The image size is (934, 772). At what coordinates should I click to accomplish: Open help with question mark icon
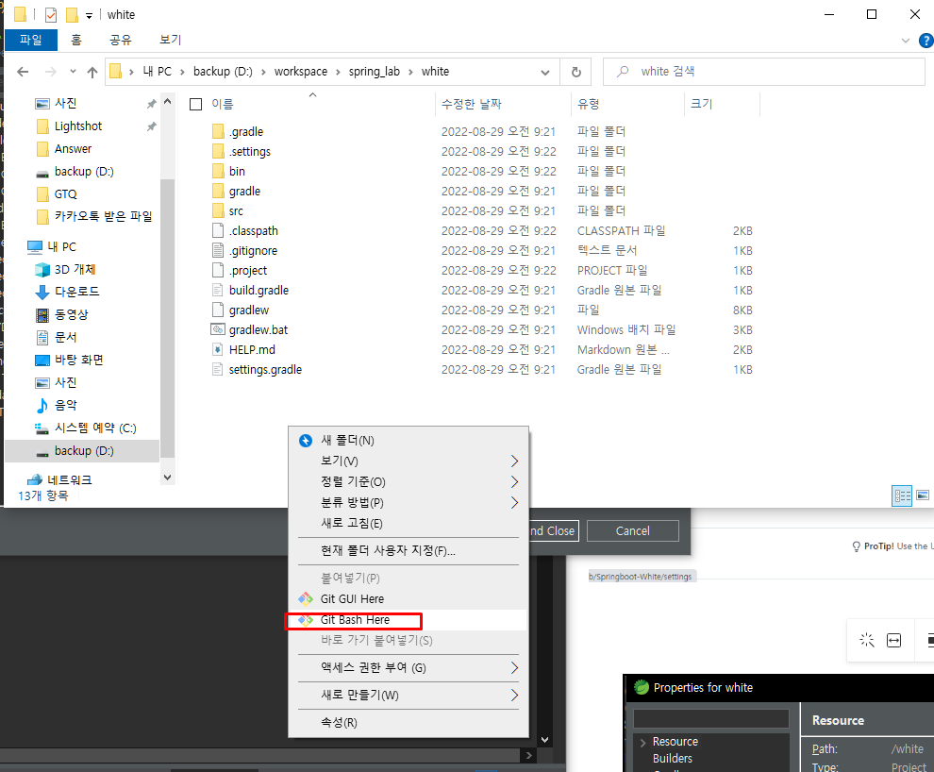926,41
